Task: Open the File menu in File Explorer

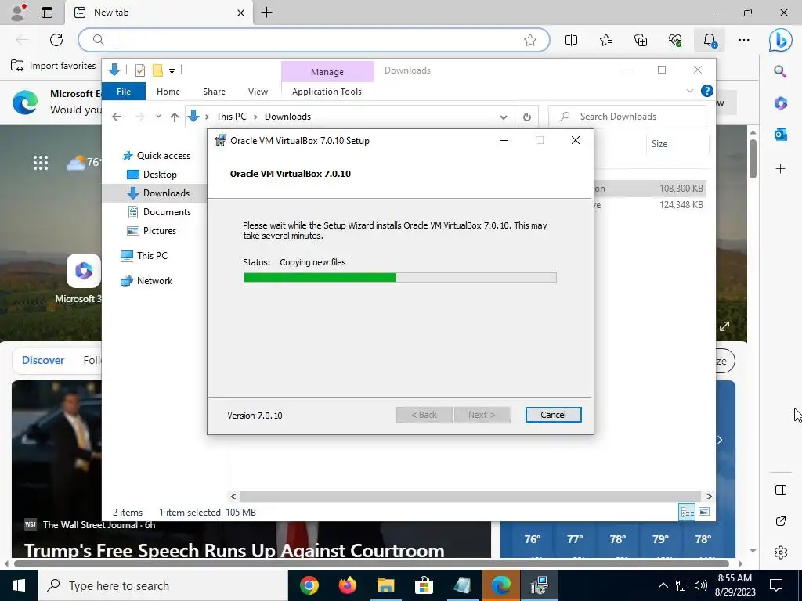Action: (124, 92)
